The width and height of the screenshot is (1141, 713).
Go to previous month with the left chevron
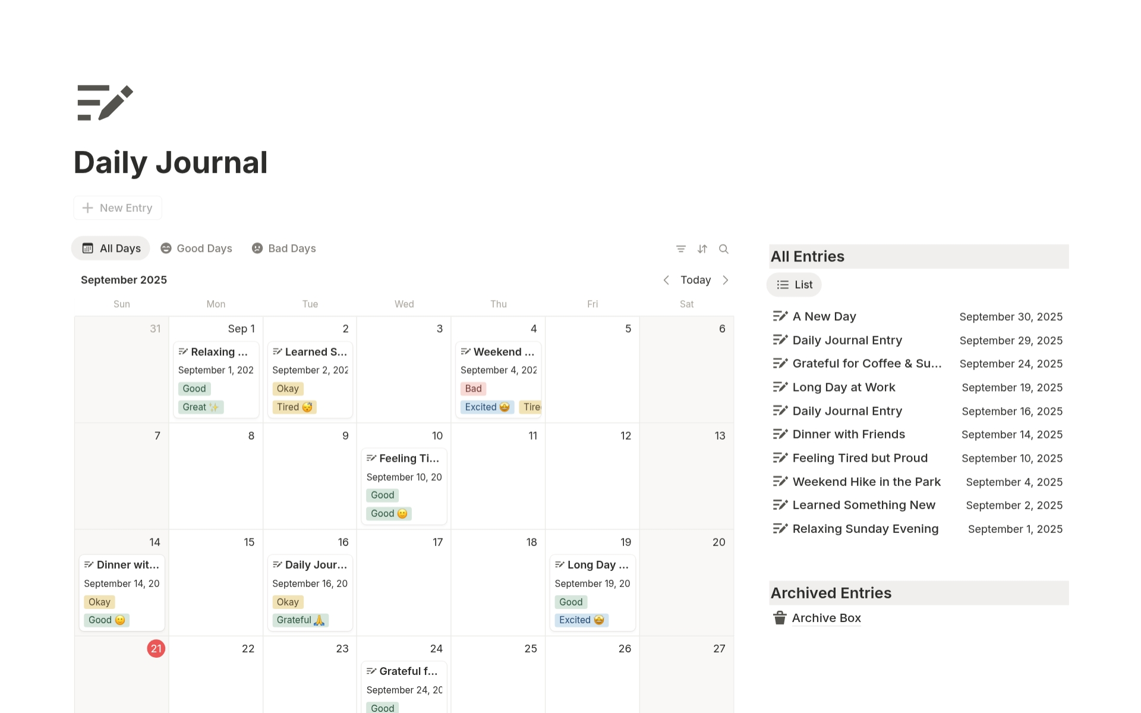point(666,280)
